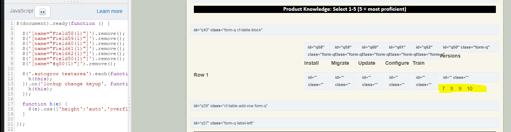Click the empty cell under Migrate column

coord(345,81)
